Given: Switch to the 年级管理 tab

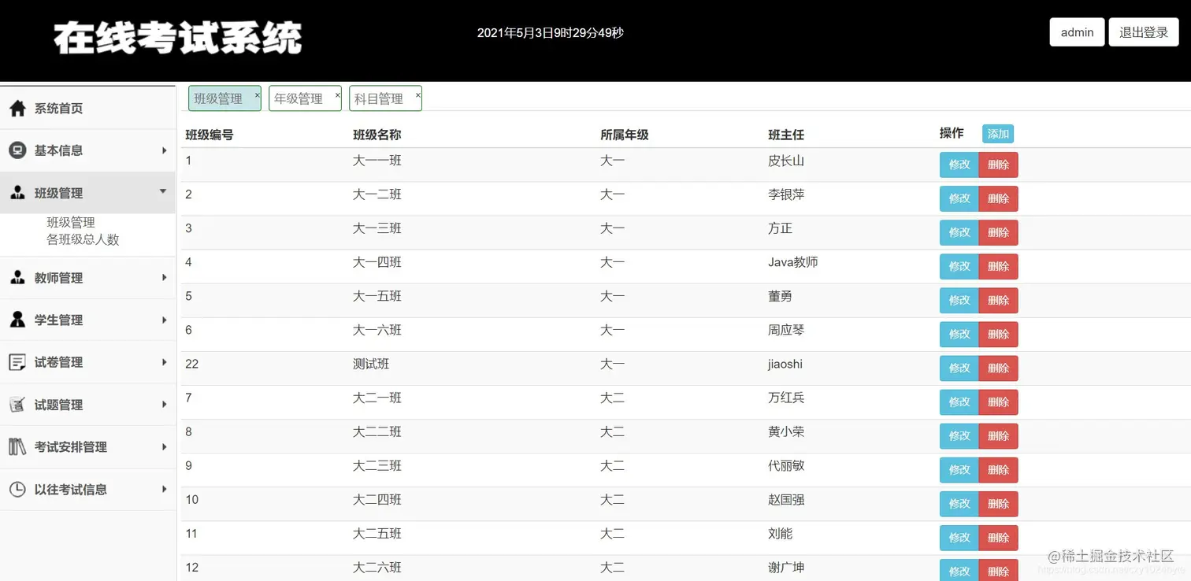Looking at the screenshot, I should (x=299, y=98).
